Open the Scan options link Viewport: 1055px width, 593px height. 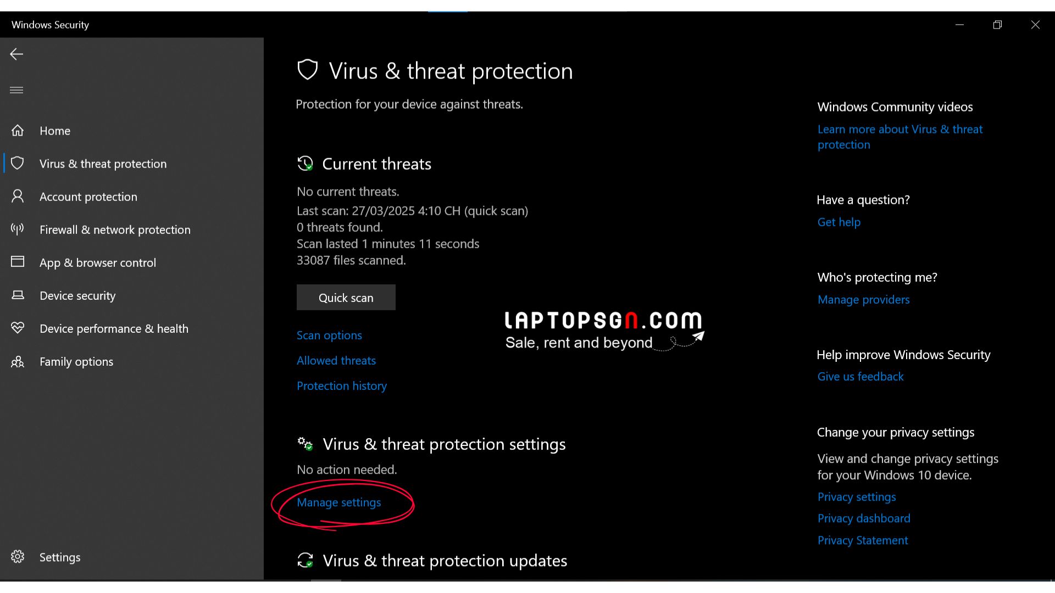click(329, 335)
